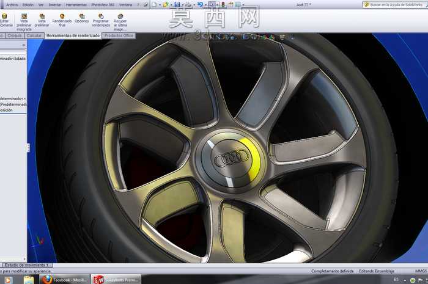428x284 pixels.
Task: Expand the options icon dropdown arrow
Action: [x=243, y=5]
